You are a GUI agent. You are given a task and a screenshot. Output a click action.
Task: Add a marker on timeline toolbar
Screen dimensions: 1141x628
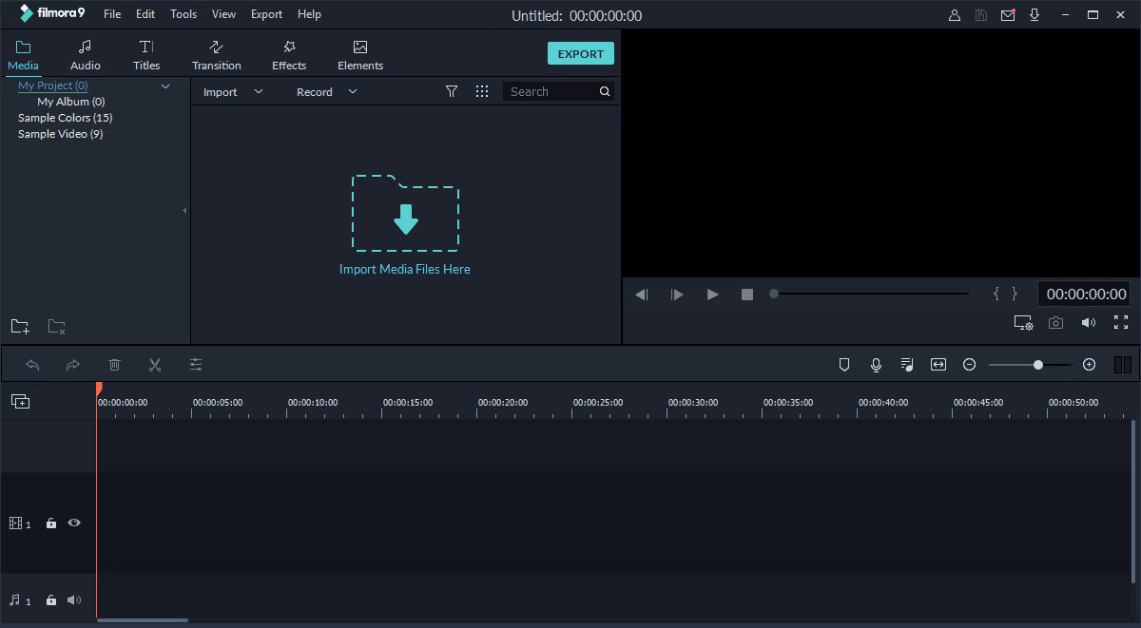tap(843, 365)
